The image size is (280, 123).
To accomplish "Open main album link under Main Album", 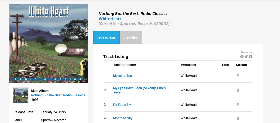I will click(x=58, y=95).
